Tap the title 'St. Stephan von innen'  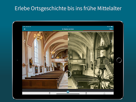point(68,29)
